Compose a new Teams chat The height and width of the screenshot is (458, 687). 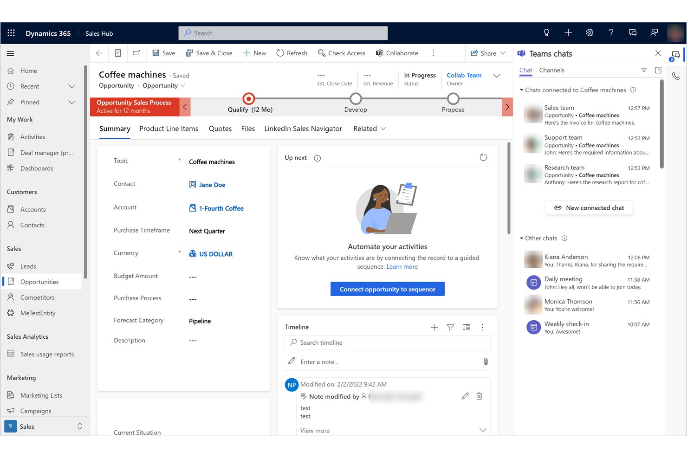click(x=658, y=71)
